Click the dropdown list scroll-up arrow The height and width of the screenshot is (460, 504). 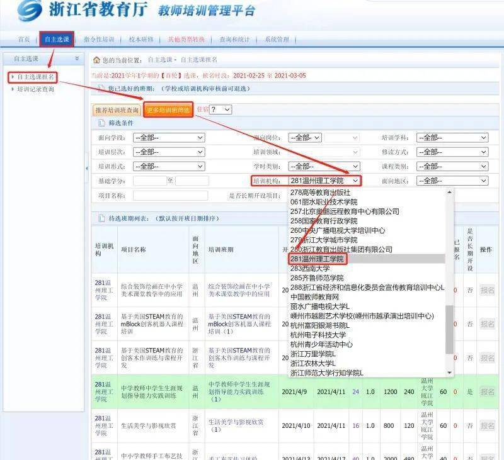coord(449,192)
